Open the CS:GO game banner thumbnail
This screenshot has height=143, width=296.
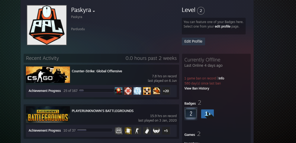[48, 74]
